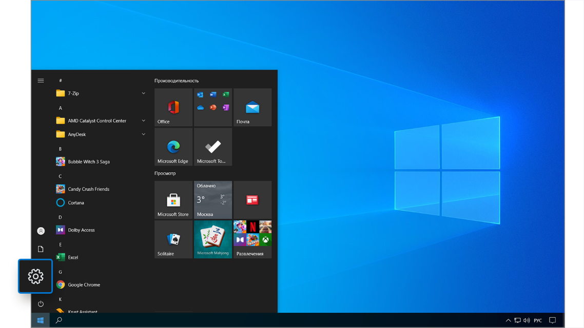Click the A letter header
584x328 pixels.
coord(61,108)
